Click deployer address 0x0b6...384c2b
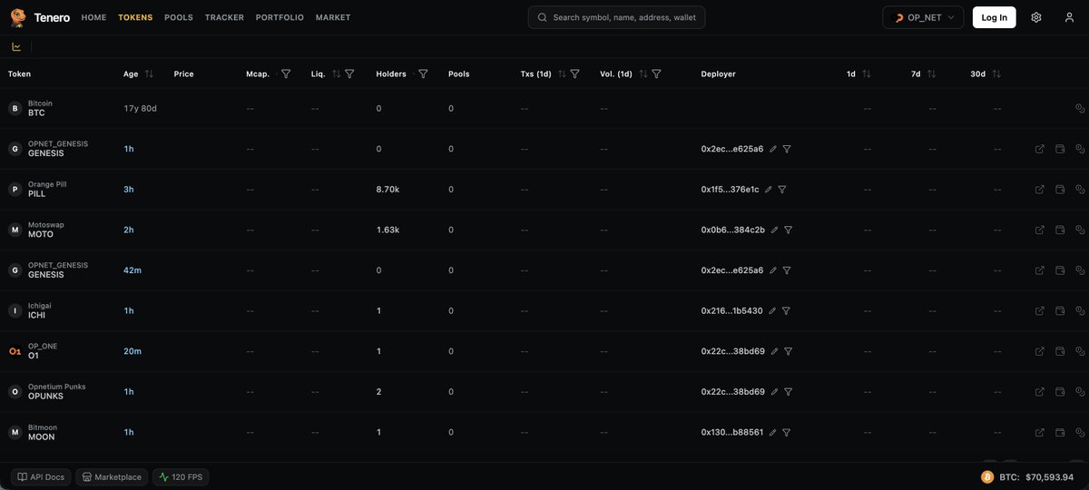This screenshot has height=490, width=1089. (x=733, y=230)
